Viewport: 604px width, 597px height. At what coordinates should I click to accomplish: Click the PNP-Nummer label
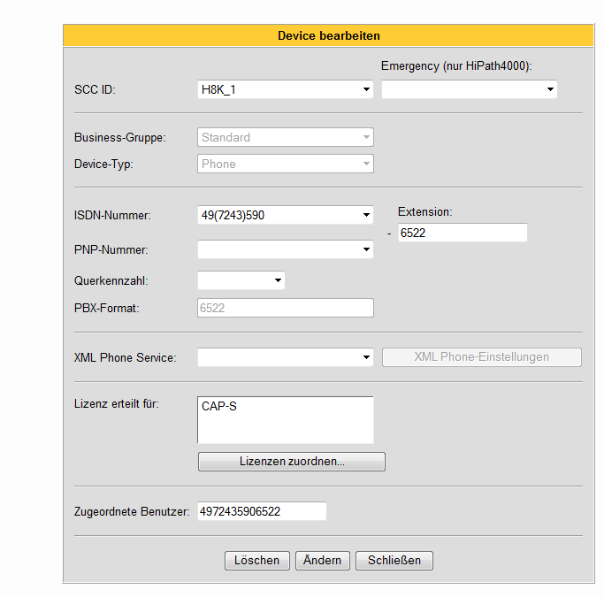[x=111, y=249]
